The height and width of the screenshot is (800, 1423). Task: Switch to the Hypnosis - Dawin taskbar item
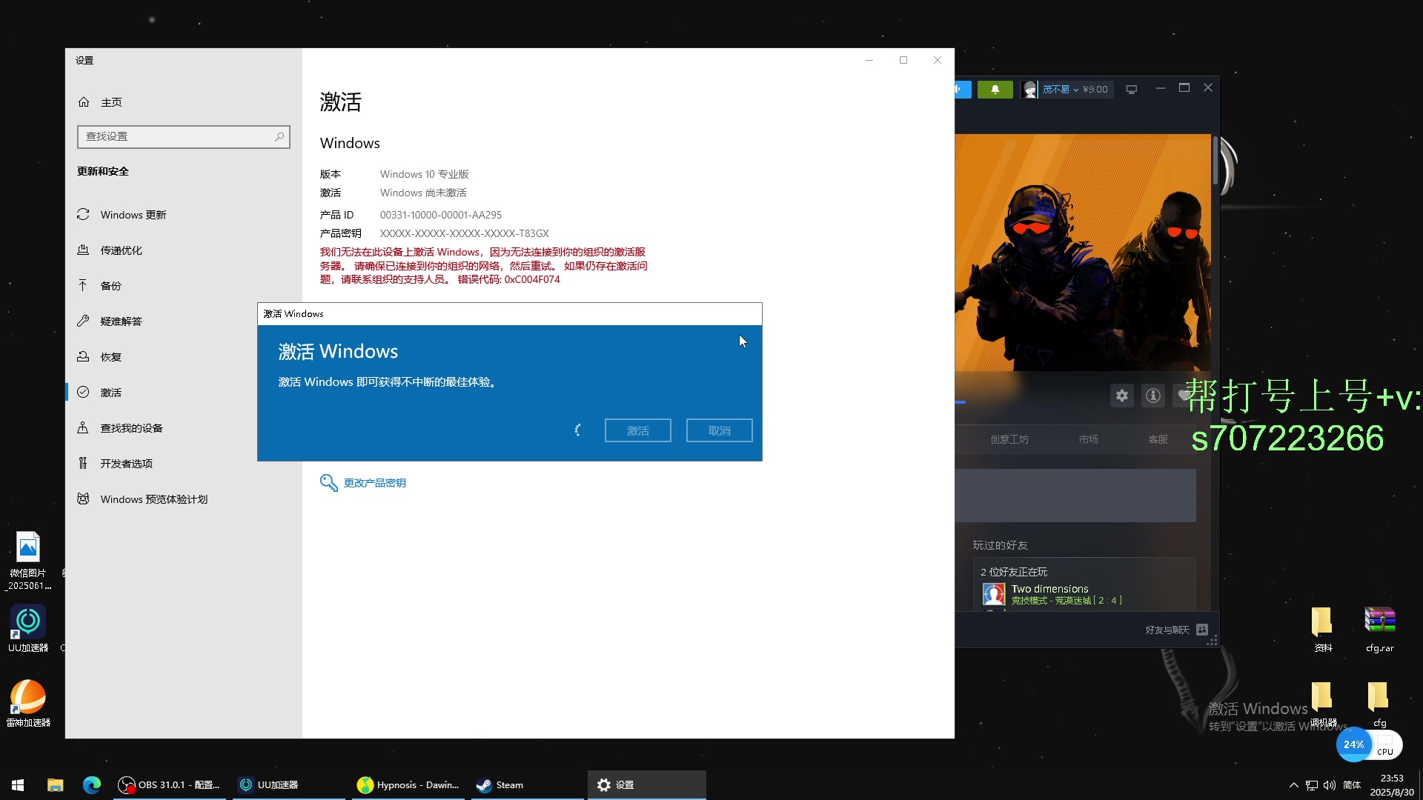click(409, 785)
